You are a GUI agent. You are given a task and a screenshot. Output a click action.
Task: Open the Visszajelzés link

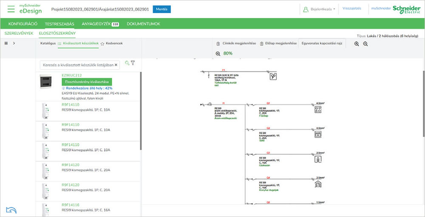tap(352, 8)
